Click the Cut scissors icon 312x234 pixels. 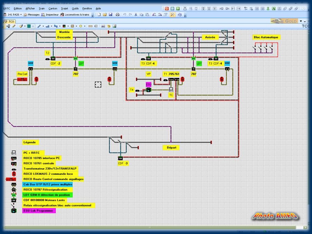[x=136, y=15]
